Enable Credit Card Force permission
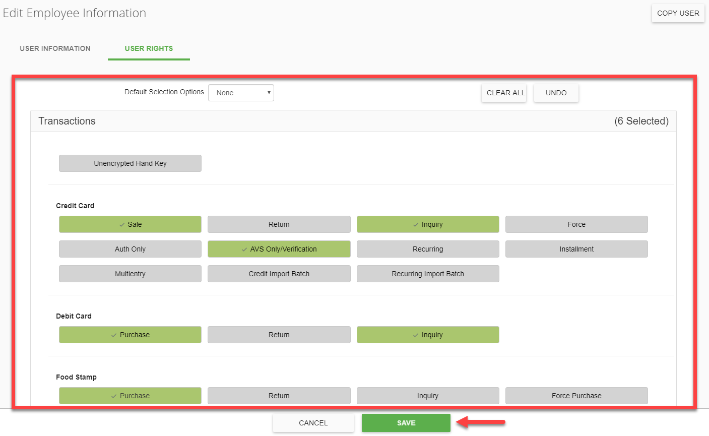 (576, 224)
